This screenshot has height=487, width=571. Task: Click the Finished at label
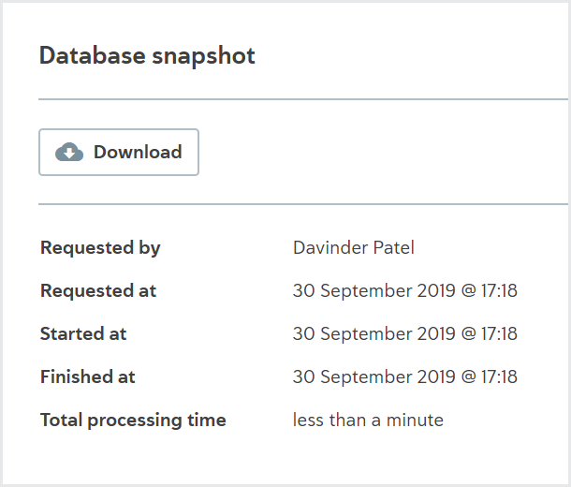coord(87,376)
